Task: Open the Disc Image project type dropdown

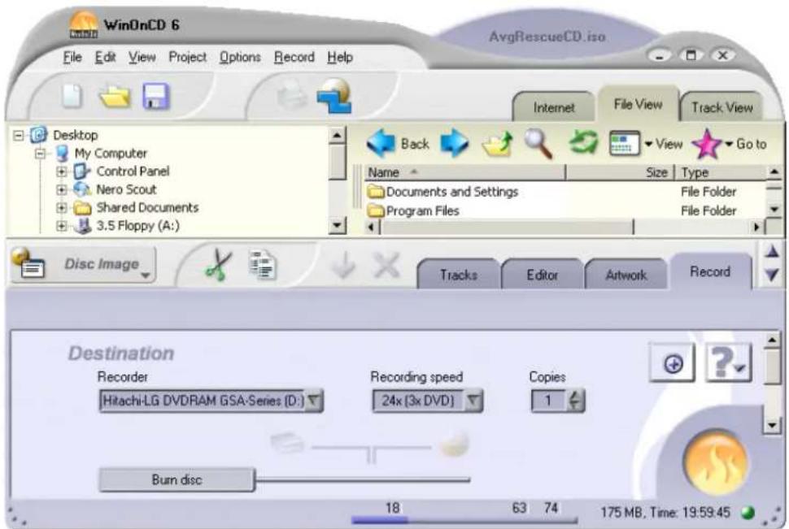Action: (146, 275)
